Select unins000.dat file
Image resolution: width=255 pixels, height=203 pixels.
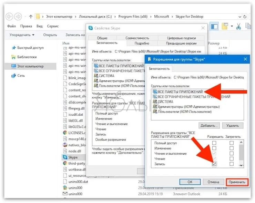tap(75, 182)
